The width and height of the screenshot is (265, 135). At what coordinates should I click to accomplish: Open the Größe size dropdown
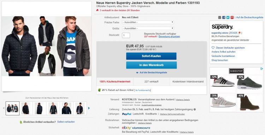(148, 28)
